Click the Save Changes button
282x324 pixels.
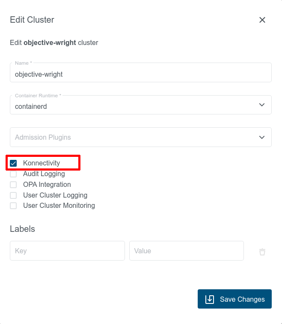tap(235, 299)
